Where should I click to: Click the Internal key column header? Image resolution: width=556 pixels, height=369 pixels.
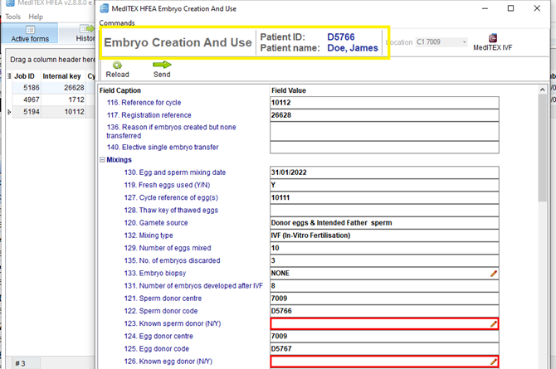click(63, 76)
